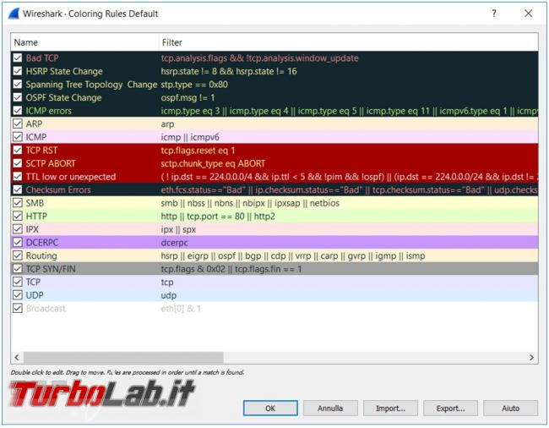
Task: Click the filter 'tcp.flags.reset eq 1'
Action: (x=198, y=151)
